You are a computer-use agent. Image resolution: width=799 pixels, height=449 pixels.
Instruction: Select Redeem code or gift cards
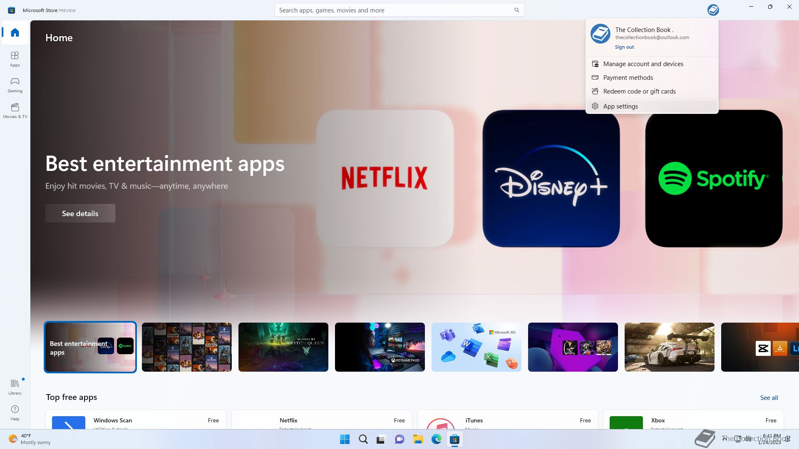[652, 91]
